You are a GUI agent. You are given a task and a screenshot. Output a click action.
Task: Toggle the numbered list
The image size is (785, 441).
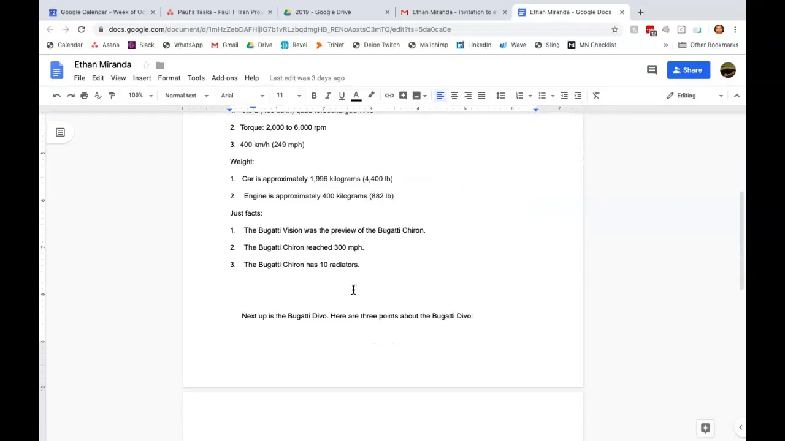(519, 96)
